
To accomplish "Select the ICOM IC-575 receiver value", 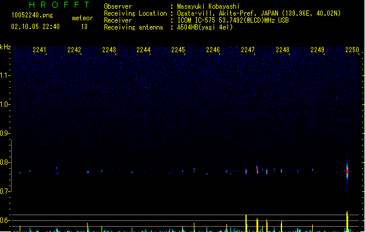I will [233, 20].
